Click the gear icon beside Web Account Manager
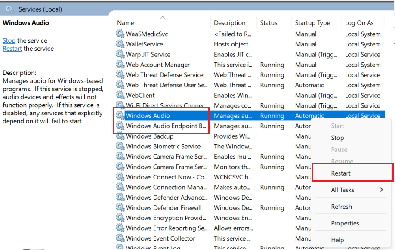This screenshot has width=395, height=250. pos(120,64)
